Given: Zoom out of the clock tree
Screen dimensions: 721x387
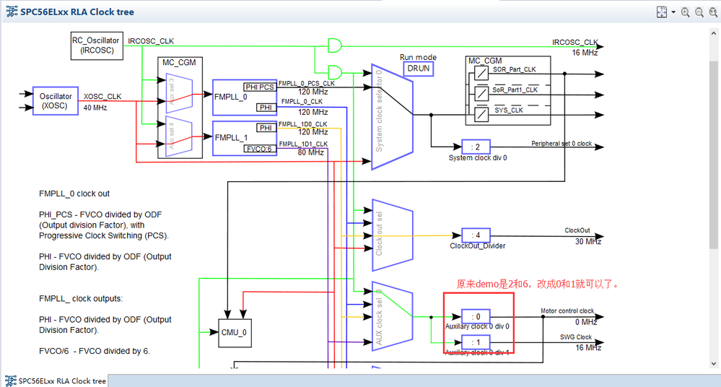Looking at the screenshot, I should point(699,12).
